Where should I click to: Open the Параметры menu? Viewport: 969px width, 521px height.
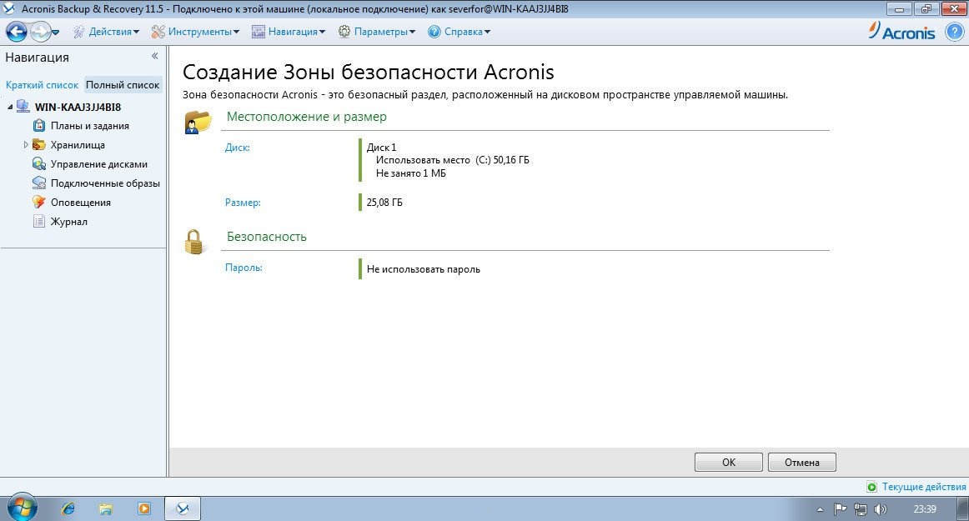pos(384,32)
